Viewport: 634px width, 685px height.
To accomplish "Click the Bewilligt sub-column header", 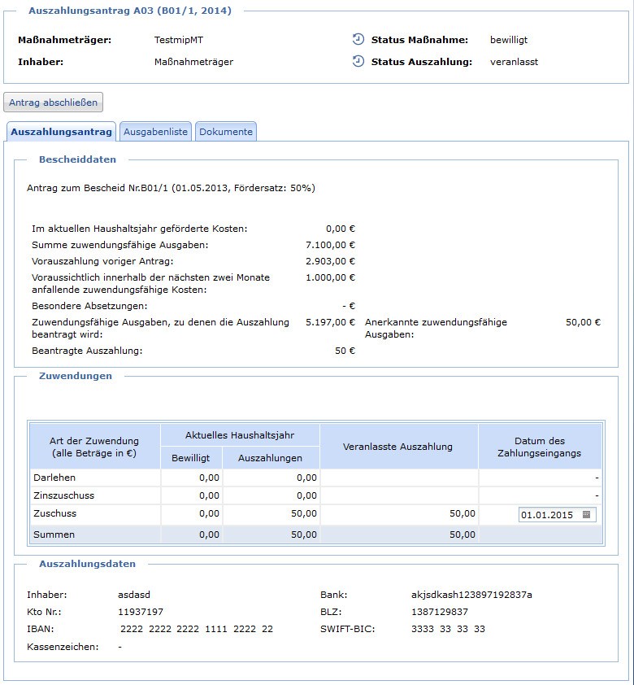I will tap(191, 458).
